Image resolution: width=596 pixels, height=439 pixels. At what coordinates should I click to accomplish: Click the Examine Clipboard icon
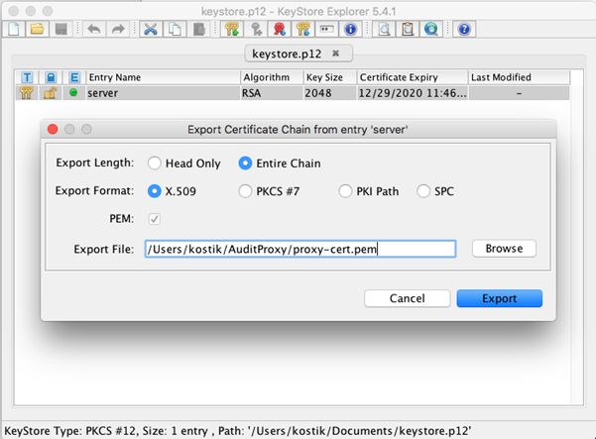click(x=408, y=29)
